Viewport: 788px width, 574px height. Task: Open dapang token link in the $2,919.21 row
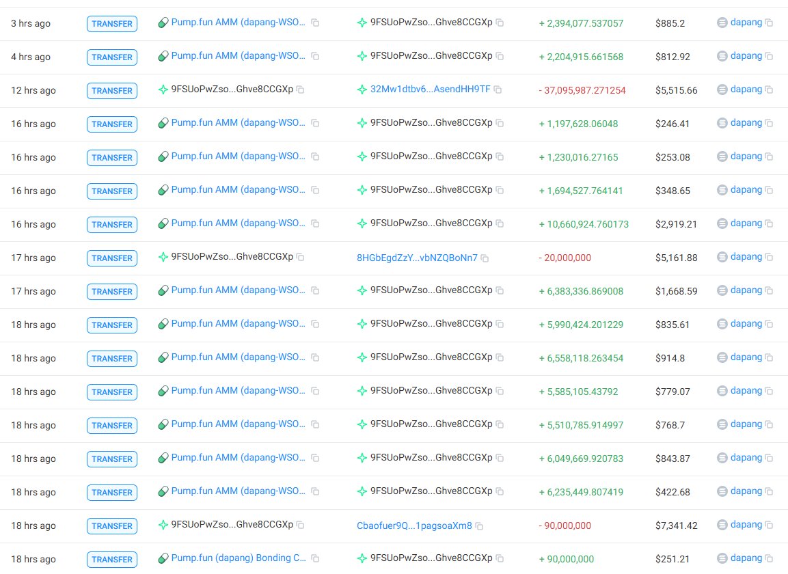pyautogui.click(x=746, y=223)
